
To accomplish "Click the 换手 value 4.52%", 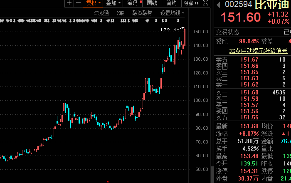I will 251,148.
